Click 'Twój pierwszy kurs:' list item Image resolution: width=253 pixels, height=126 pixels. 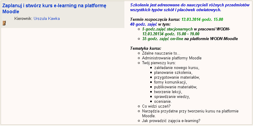tap(159, 63)
